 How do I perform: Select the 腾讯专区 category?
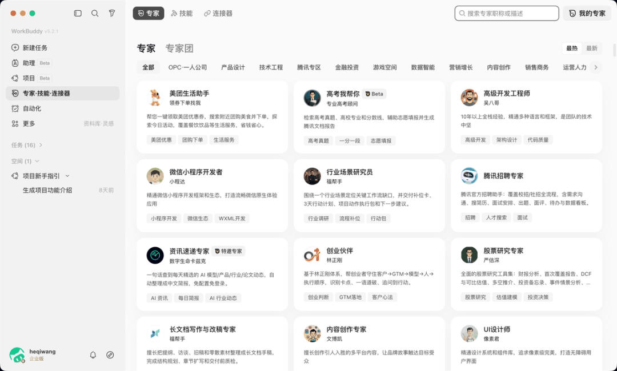pos(309,67)
